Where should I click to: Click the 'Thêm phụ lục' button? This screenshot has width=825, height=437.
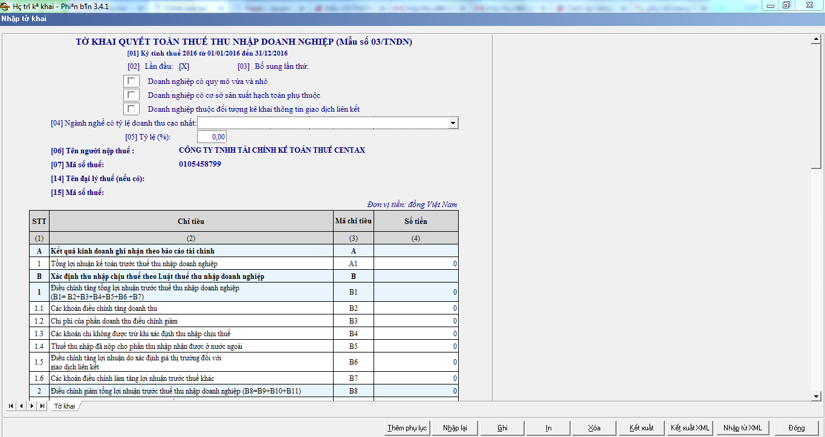coord(407,428)
